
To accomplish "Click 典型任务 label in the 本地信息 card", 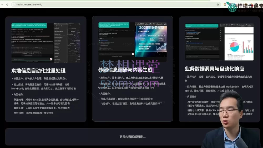I will [18, 94].
